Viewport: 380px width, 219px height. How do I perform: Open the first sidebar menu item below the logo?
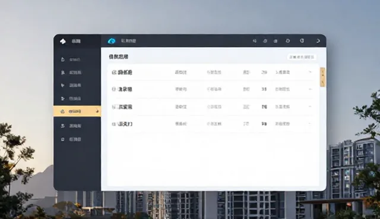[77, 60]
